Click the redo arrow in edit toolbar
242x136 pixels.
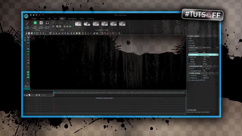point(43,33)
